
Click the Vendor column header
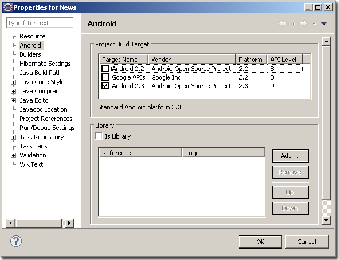tap(192, 59)
